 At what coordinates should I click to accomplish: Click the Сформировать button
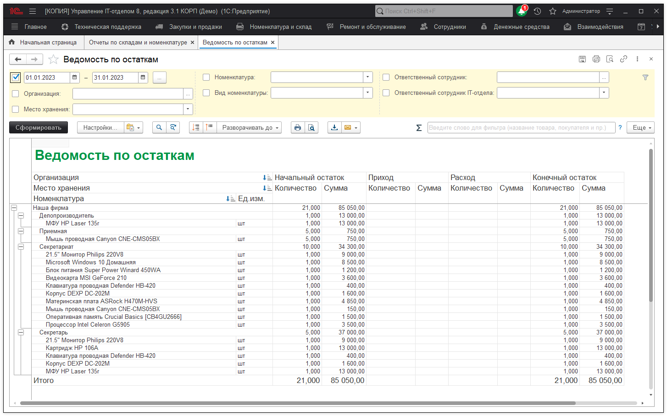[x=39, y=128]
